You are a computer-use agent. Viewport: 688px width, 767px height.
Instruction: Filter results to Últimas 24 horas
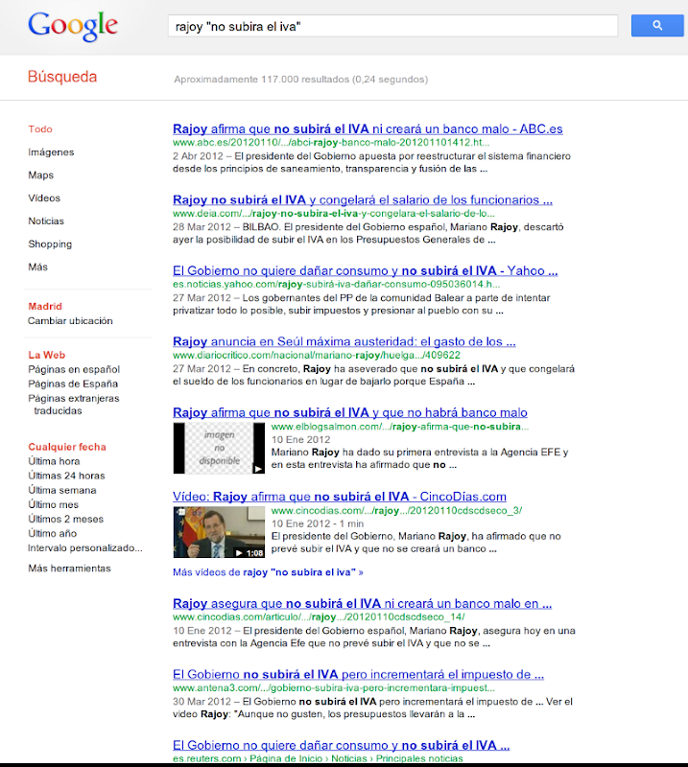(66, 476)
